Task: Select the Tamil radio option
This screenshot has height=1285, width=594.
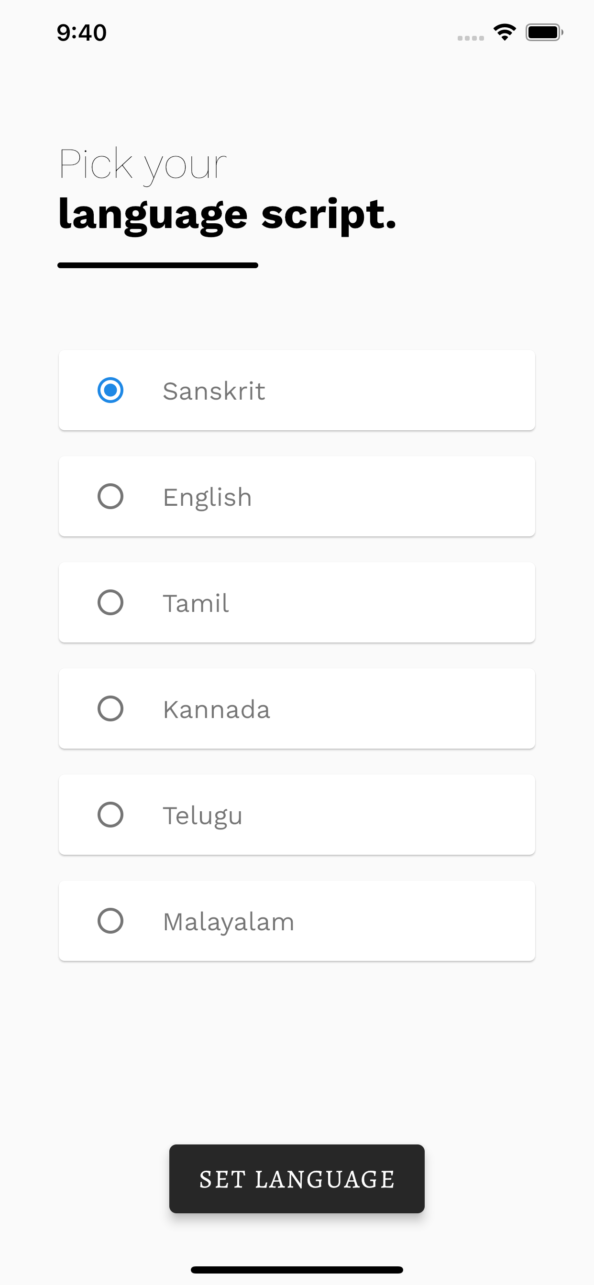Action: pos(110,603)
